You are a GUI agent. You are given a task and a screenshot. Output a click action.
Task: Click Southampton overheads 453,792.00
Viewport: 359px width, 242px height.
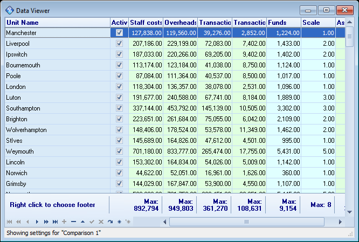click(x=181, y=108)
